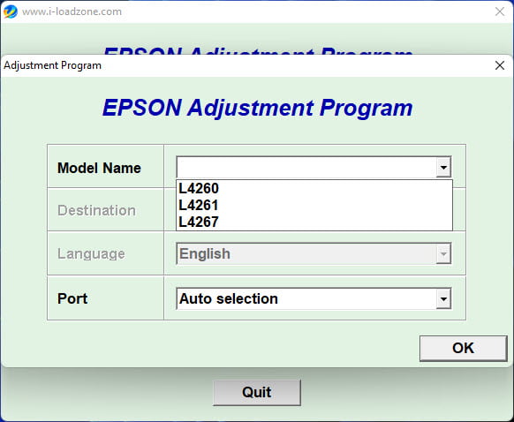Click the EPSON Adjustment Program heading
Image resolution: width=514 pixels, height=422 pixels.
click(x=257, y=108)
